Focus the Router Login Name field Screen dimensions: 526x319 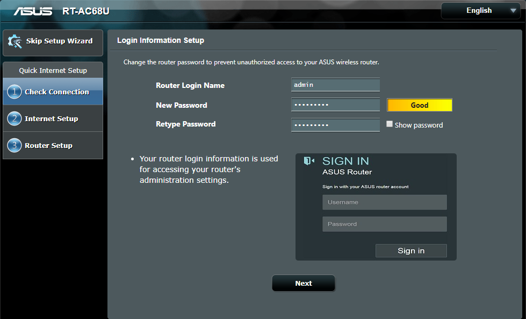tap(335, 85)
